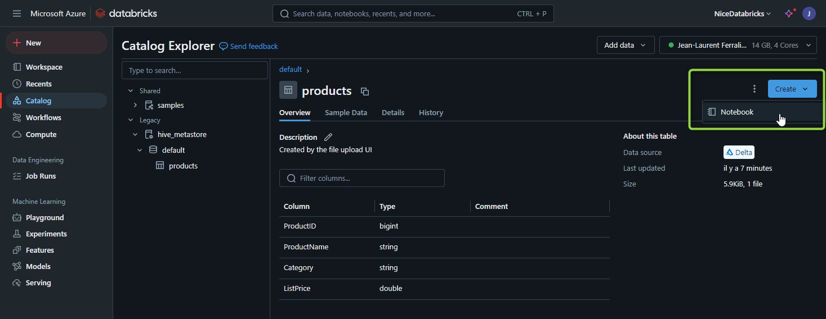Expand the samples catalog chevron
The image size is (826, 319).
click(135, 105)
